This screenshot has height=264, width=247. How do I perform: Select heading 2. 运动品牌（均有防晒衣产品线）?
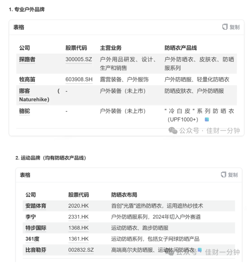[x=51, y=158]
